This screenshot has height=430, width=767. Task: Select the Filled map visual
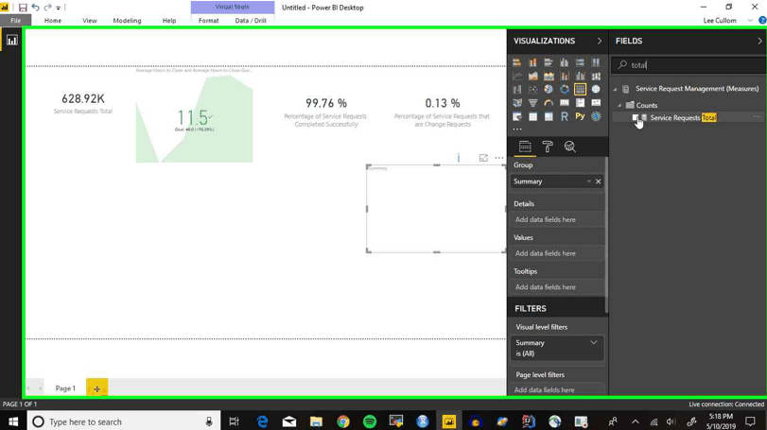(517, 103)
